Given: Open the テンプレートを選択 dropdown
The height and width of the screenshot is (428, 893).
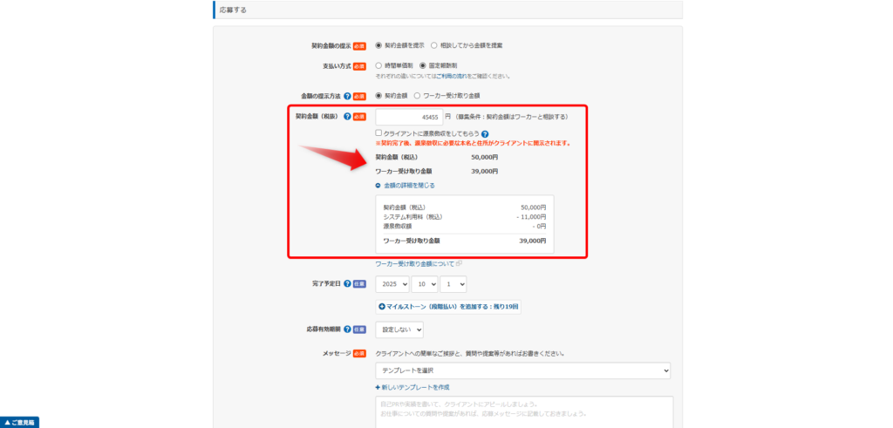Looking at the screenshot, I should [523, 371].
